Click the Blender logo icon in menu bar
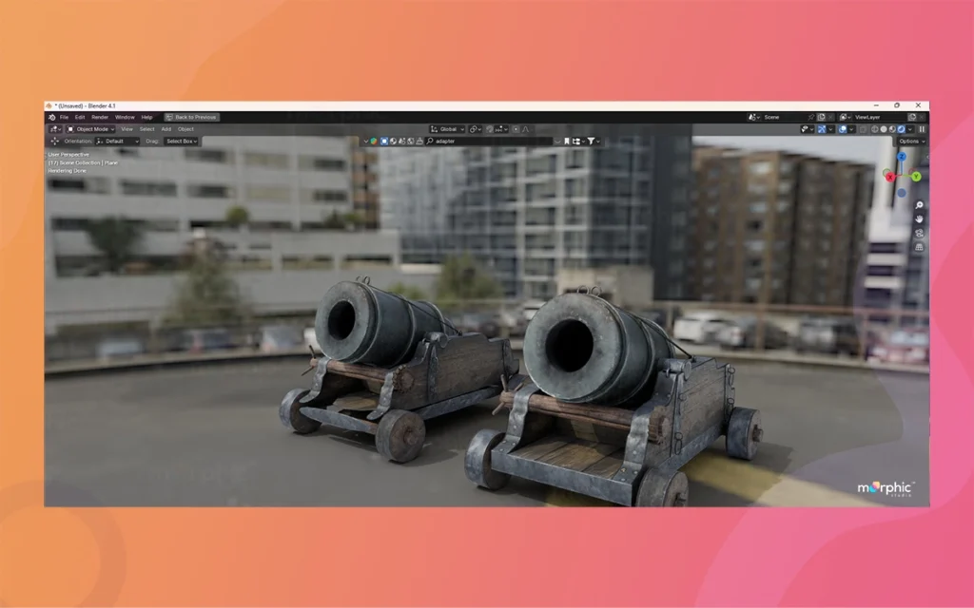The width and height of the screenshot is (974, 608). click(x=51, y=117)
